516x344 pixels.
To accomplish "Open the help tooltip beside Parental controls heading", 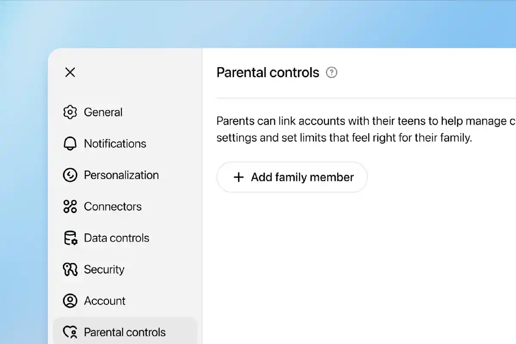I will pos(331,73).
